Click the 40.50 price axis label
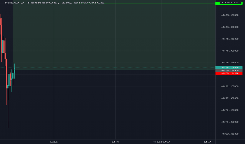The width and height of the screenshot is (245, 144). pyautogui.click(x=230, y=134)
